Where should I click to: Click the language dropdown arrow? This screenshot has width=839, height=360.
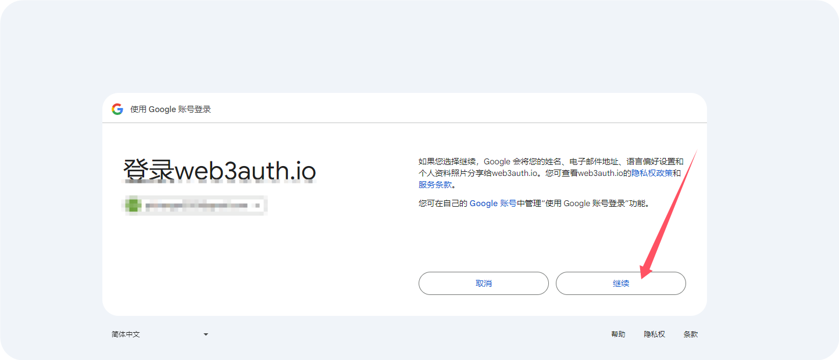206,334
